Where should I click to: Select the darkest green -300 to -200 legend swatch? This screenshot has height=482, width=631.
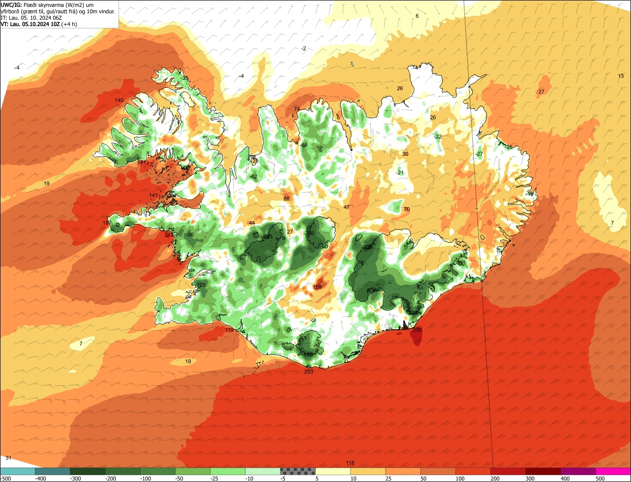pos(87,471)
